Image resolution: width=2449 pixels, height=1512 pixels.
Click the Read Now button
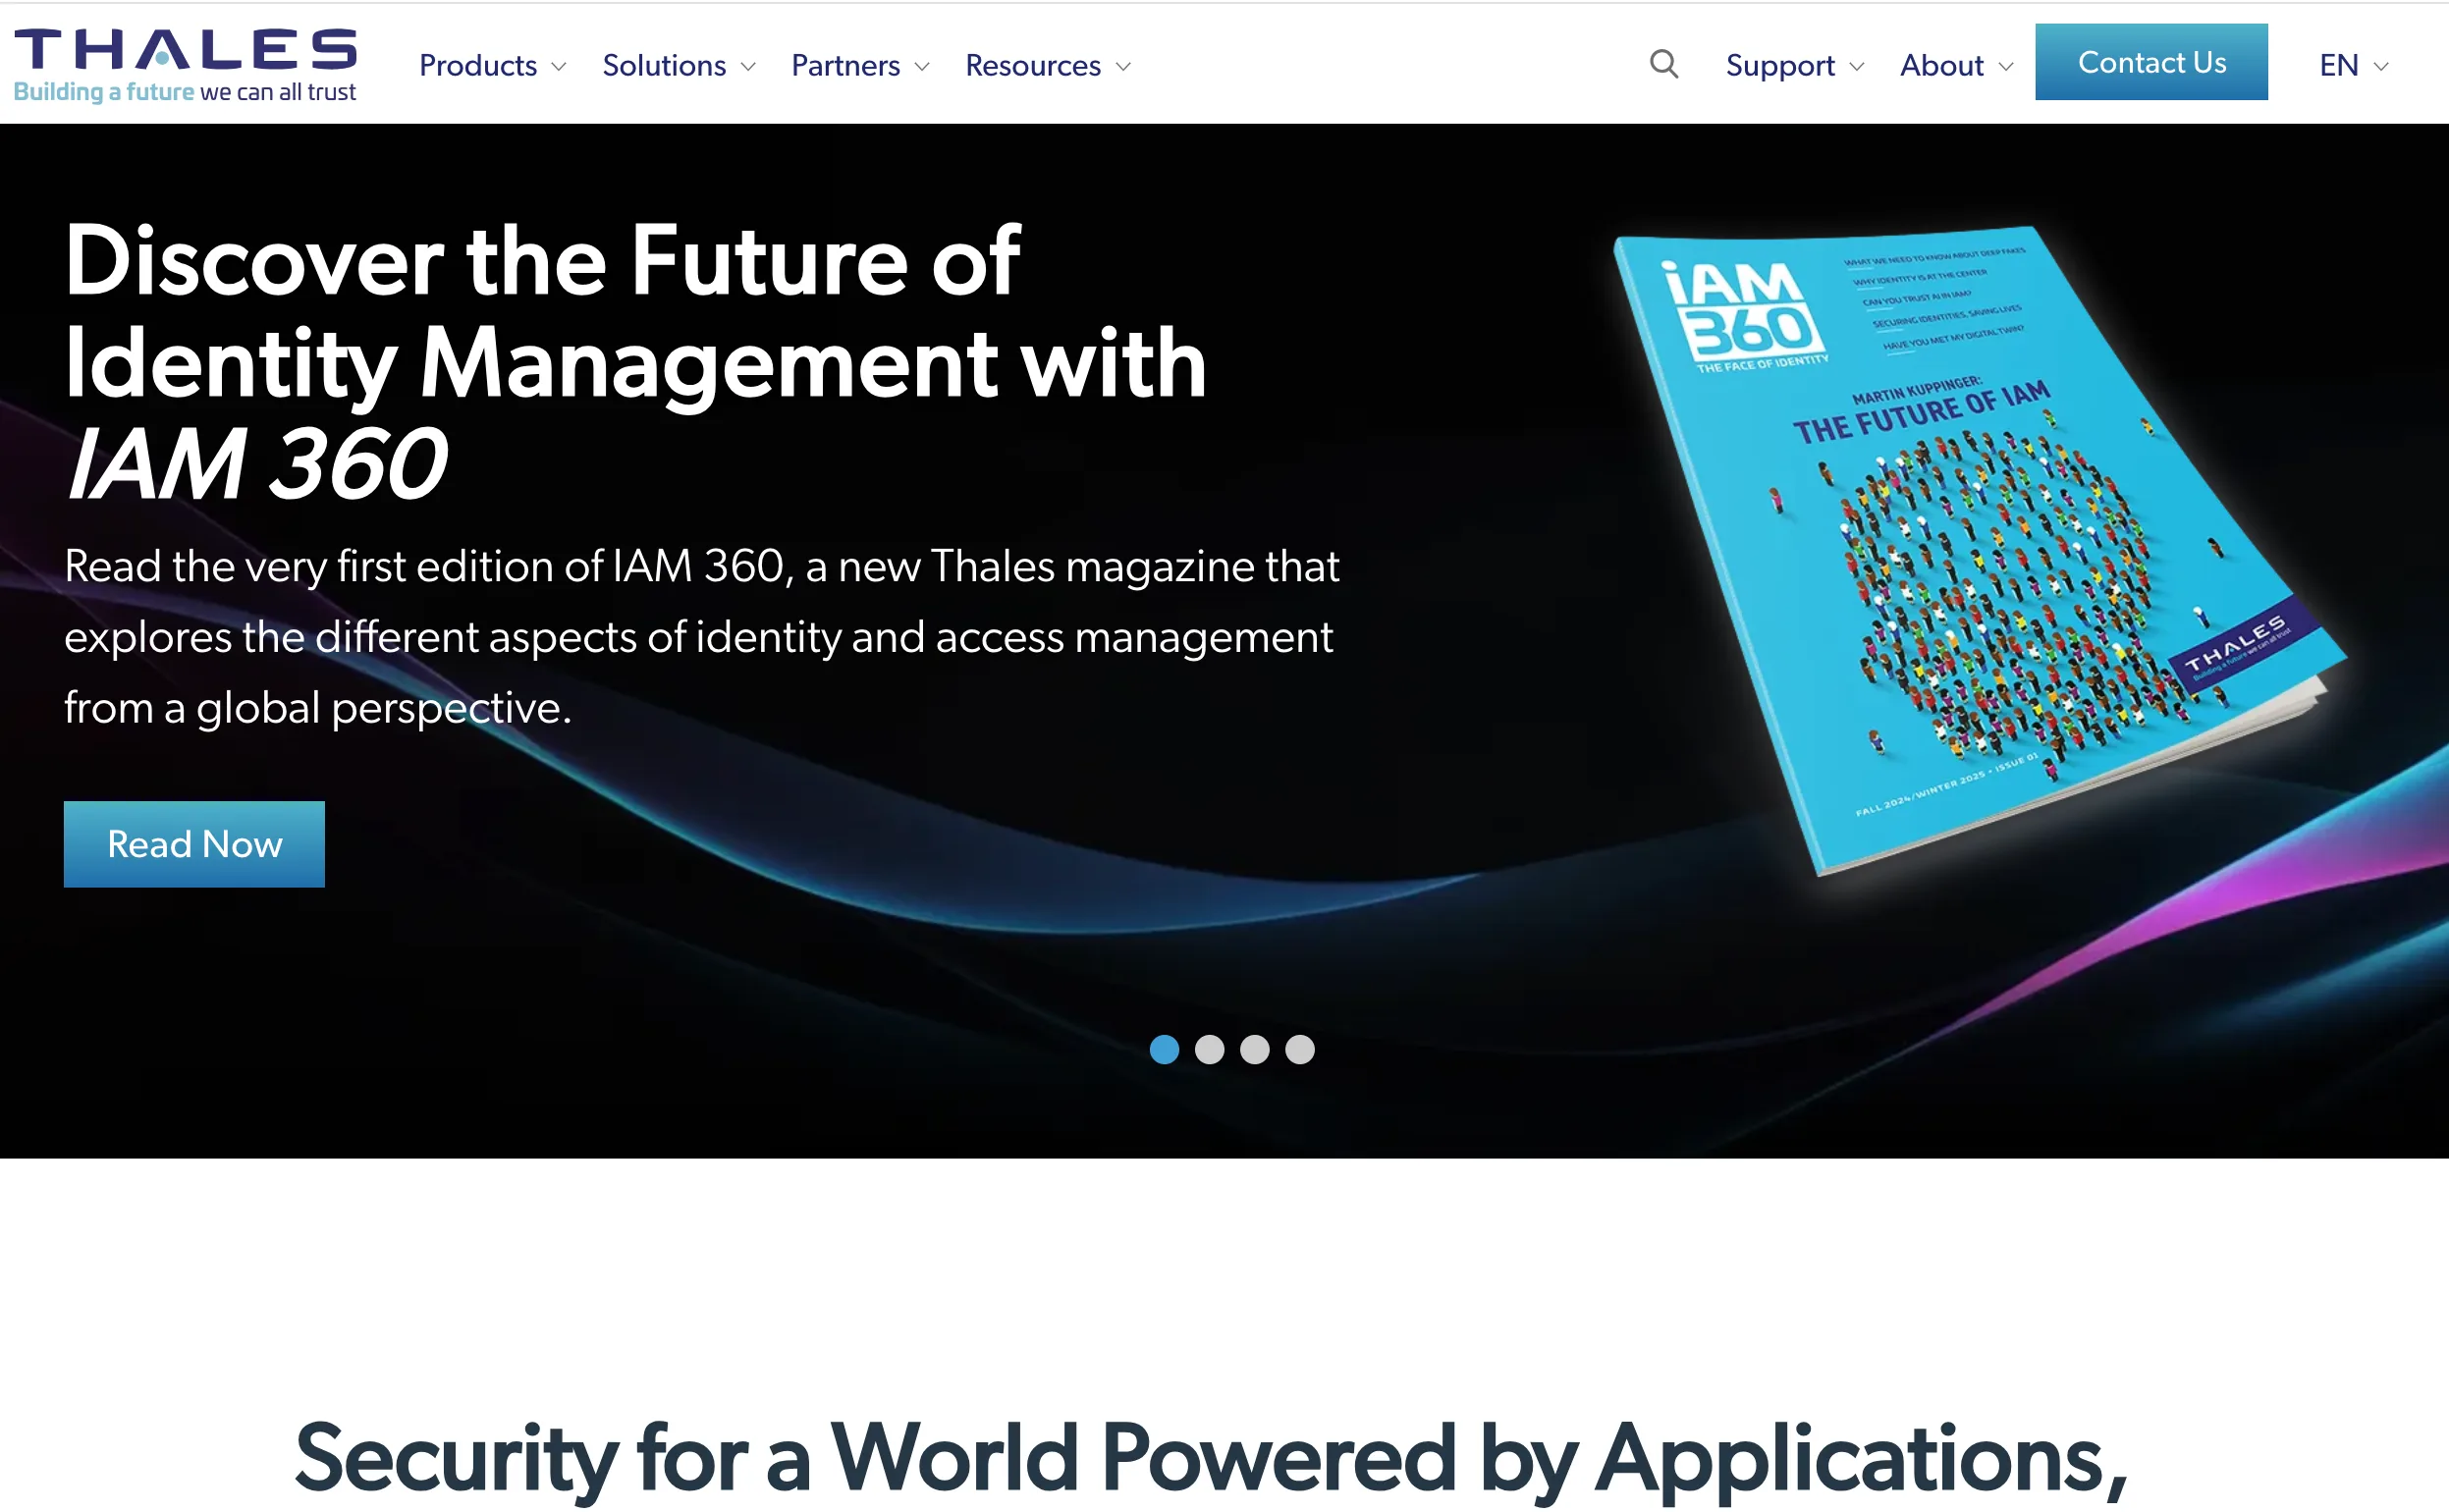[x=194, y=844]
